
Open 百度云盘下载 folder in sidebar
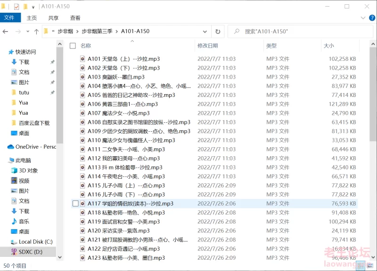34,123
